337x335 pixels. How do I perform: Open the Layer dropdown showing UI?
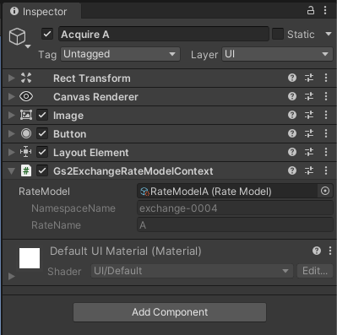coord(277,54)
